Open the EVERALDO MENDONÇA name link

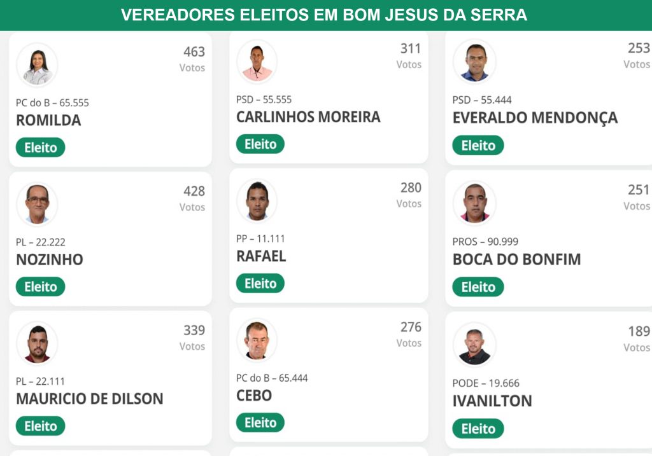point(535,118)
